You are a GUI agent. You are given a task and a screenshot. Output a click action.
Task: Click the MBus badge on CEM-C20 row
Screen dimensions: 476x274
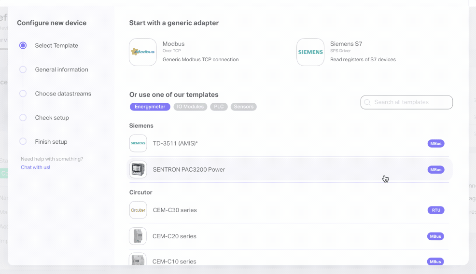[435, 236]
